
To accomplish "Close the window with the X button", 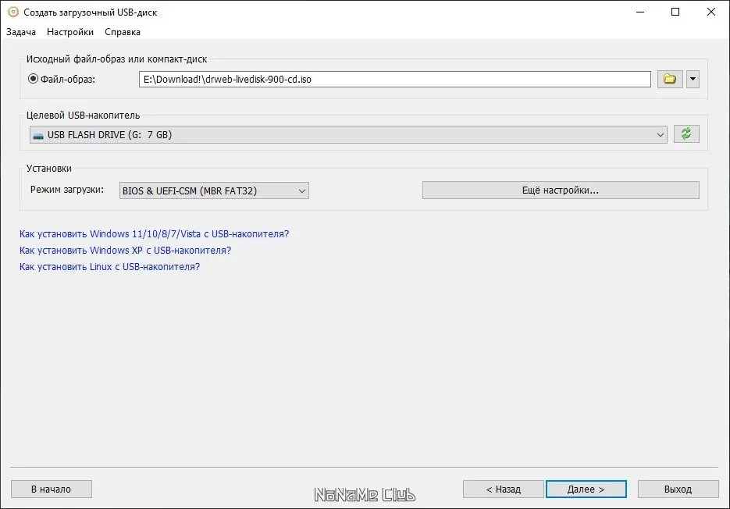I will (711, 12).
